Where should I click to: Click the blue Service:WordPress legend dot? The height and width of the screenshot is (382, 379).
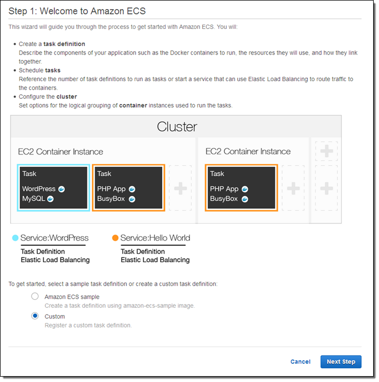15,238
